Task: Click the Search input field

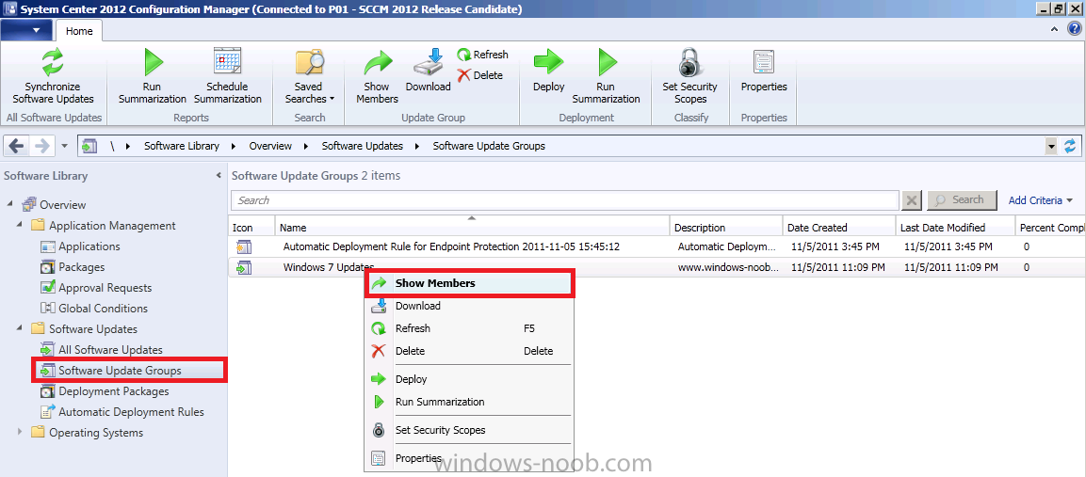Action: (x=564, y=200)
